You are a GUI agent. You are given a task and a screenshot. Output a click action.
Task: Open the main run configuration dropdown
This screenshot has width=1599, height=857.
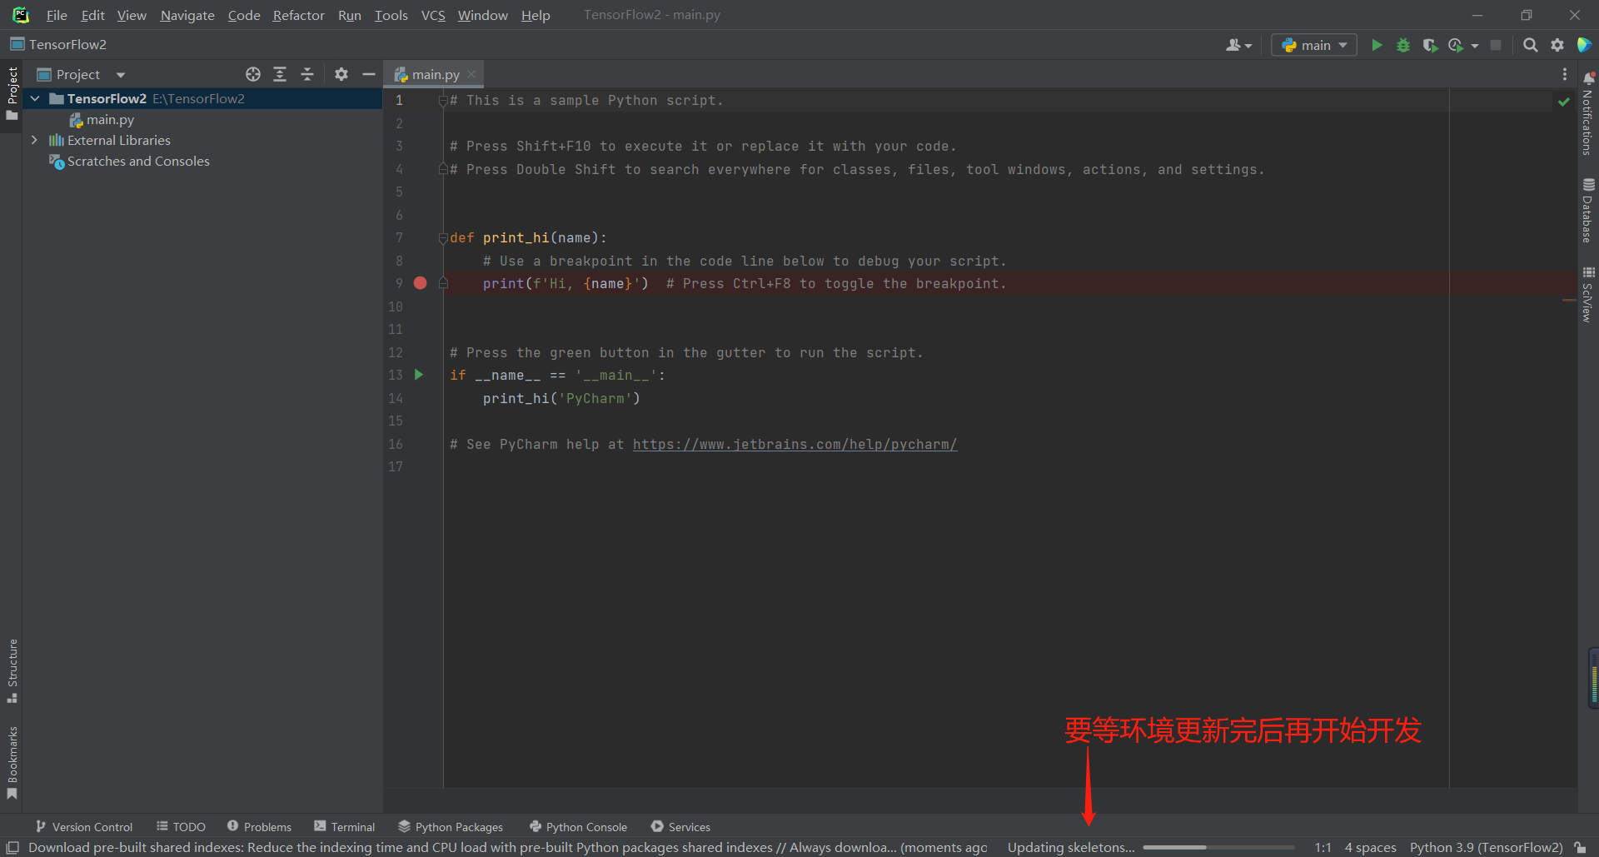point(1314,45)
